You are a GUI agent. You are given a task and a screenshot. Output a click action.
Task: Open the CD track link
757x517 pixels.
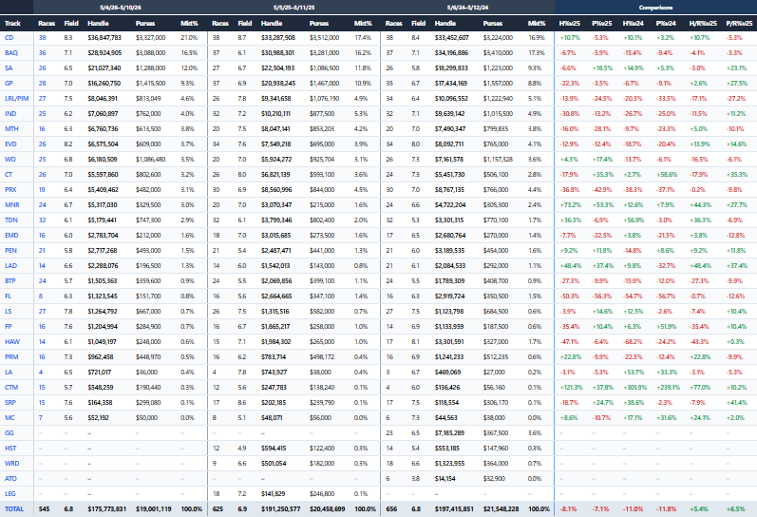pyautogui.click(x=9, y=38)
